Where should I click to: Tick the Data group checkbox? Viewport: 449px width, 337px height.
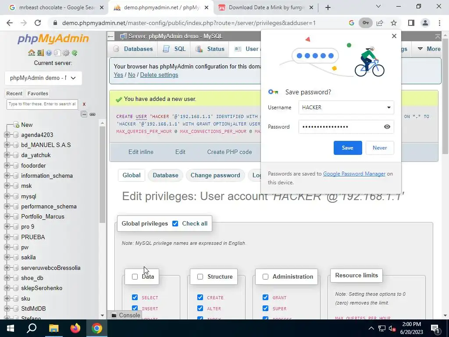(x=135, y=276)
